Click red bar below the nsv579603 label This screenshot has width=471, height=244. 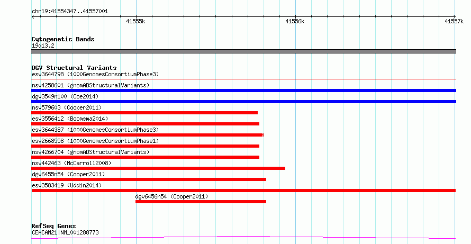[144, 113]
